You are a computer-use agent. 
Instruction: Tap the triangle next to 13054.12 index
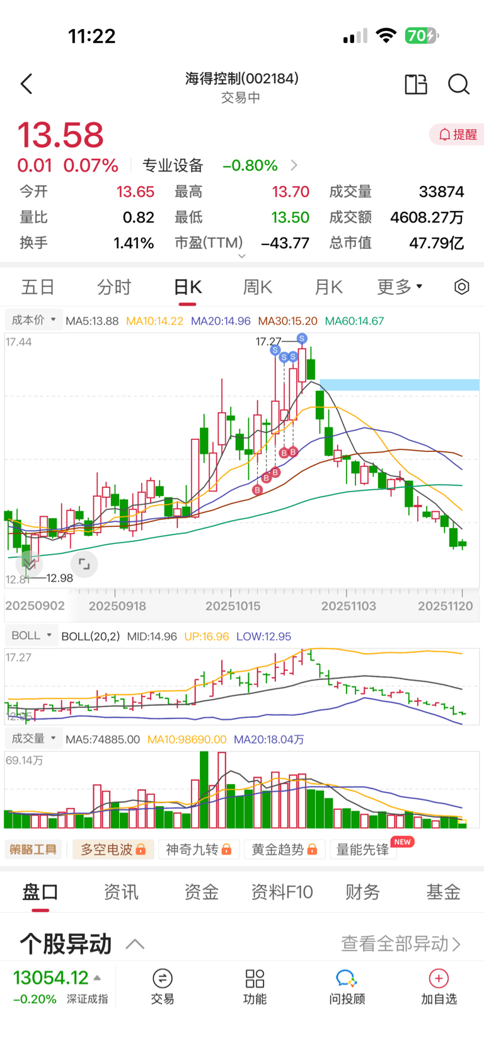[97, 978]
